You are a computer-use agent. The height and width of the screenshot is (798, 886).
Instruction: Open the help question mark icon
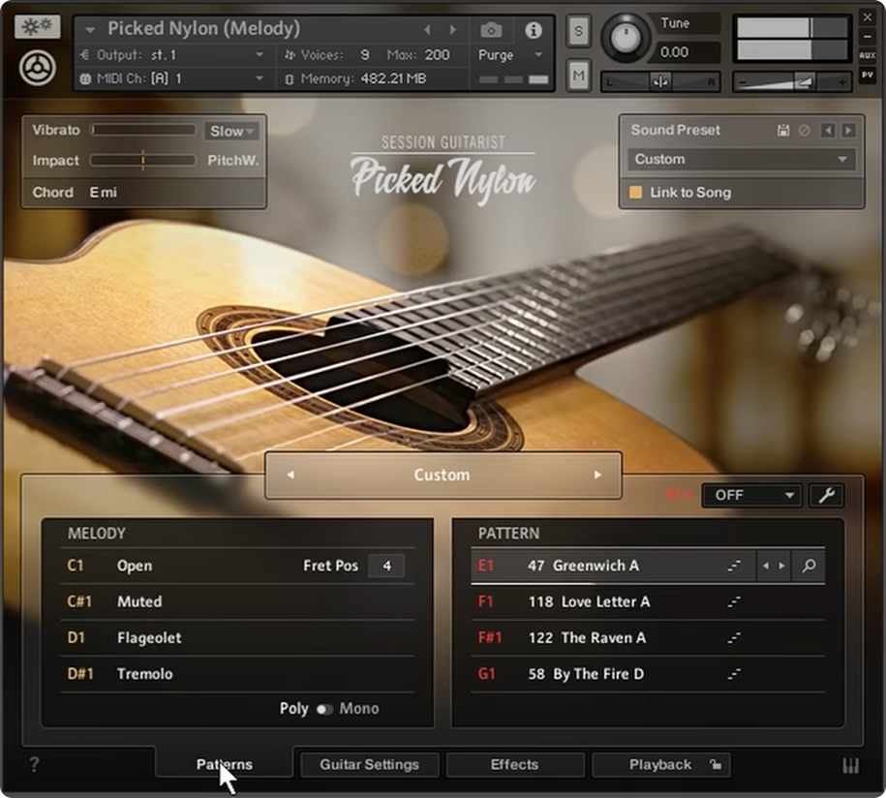[x=34, y=765]
